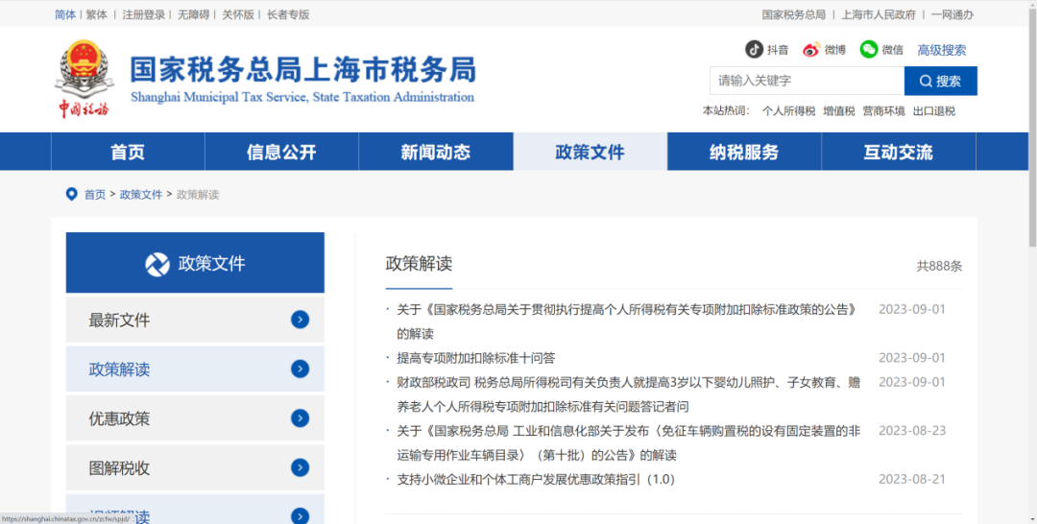Click 首页 in the breadcrumb
The width and height of the screenshot is (1037, 524).
(94, 194)
